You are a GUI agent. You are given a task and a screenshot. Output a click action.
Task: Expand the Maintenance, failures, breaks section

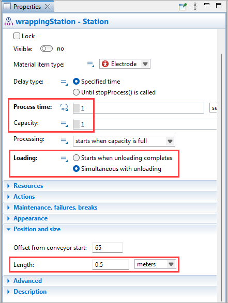(x=55, y=208)
